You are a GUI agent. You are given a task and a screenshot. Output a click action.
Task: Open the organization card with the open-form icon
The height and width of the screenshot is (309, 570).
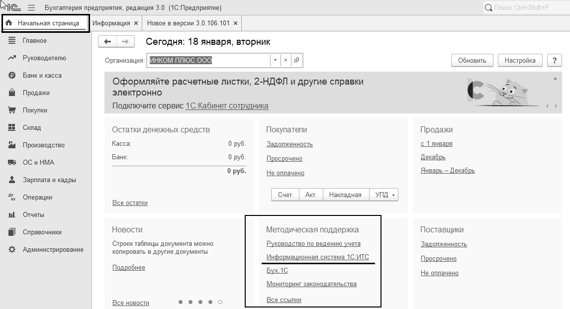pyautogui.click(x=296, y=60)
